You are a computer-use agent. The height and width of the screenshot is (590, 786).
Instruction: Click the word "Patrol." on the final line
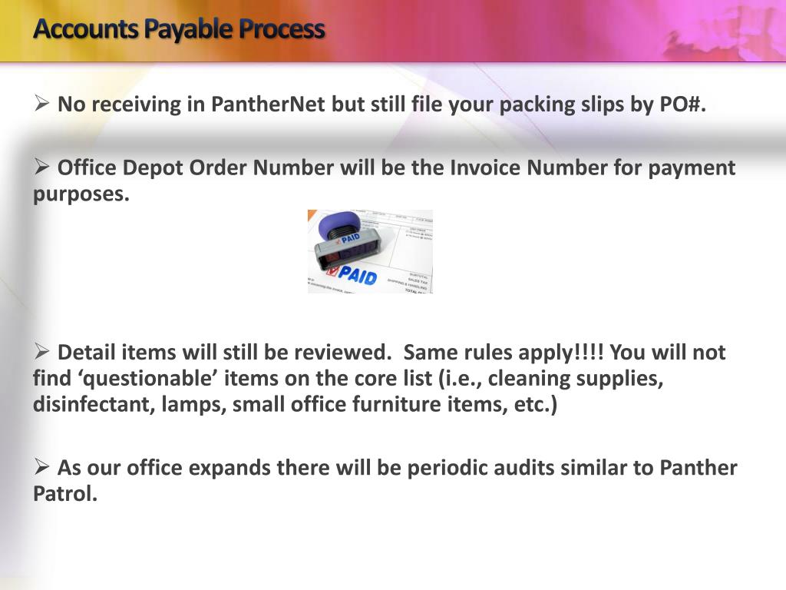(65, 495)
